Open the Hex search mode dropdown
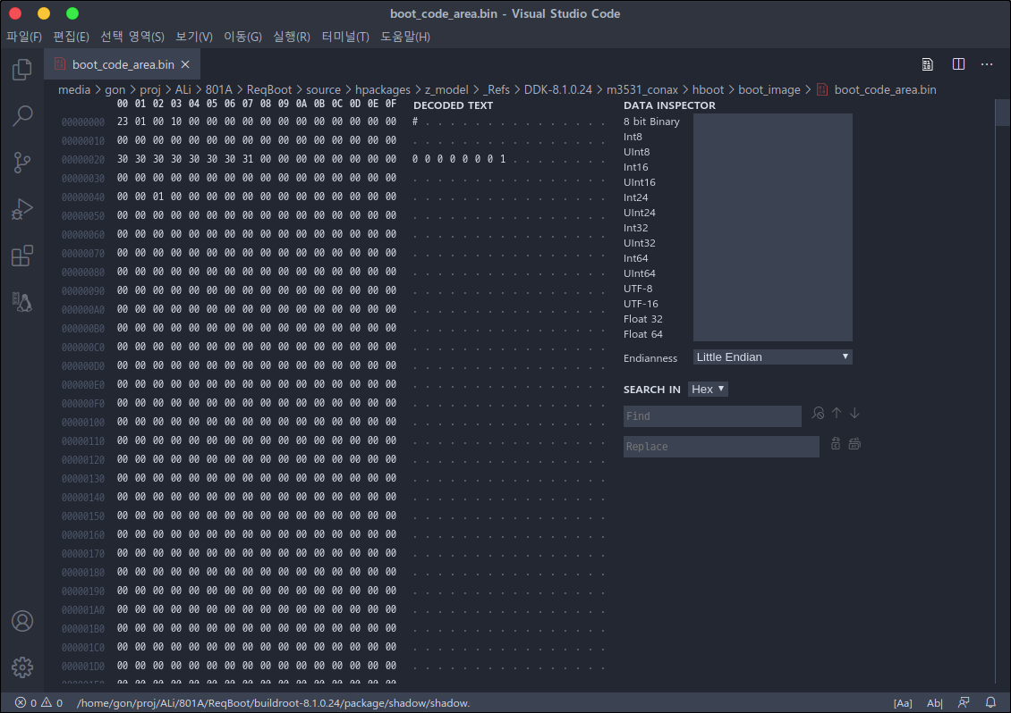The height and width of the screenshot is (713, 1011). click(708, 389)
